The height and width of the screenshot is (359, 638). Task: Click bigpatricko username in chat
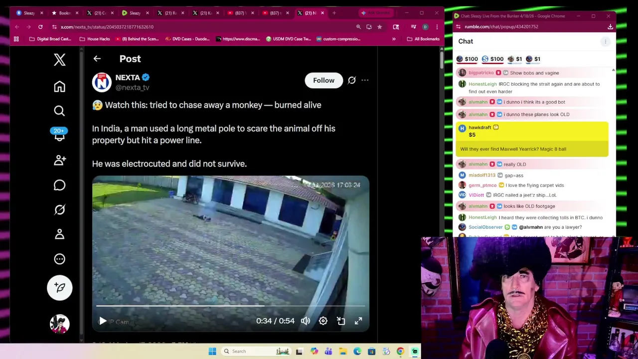tap(481, 73)
